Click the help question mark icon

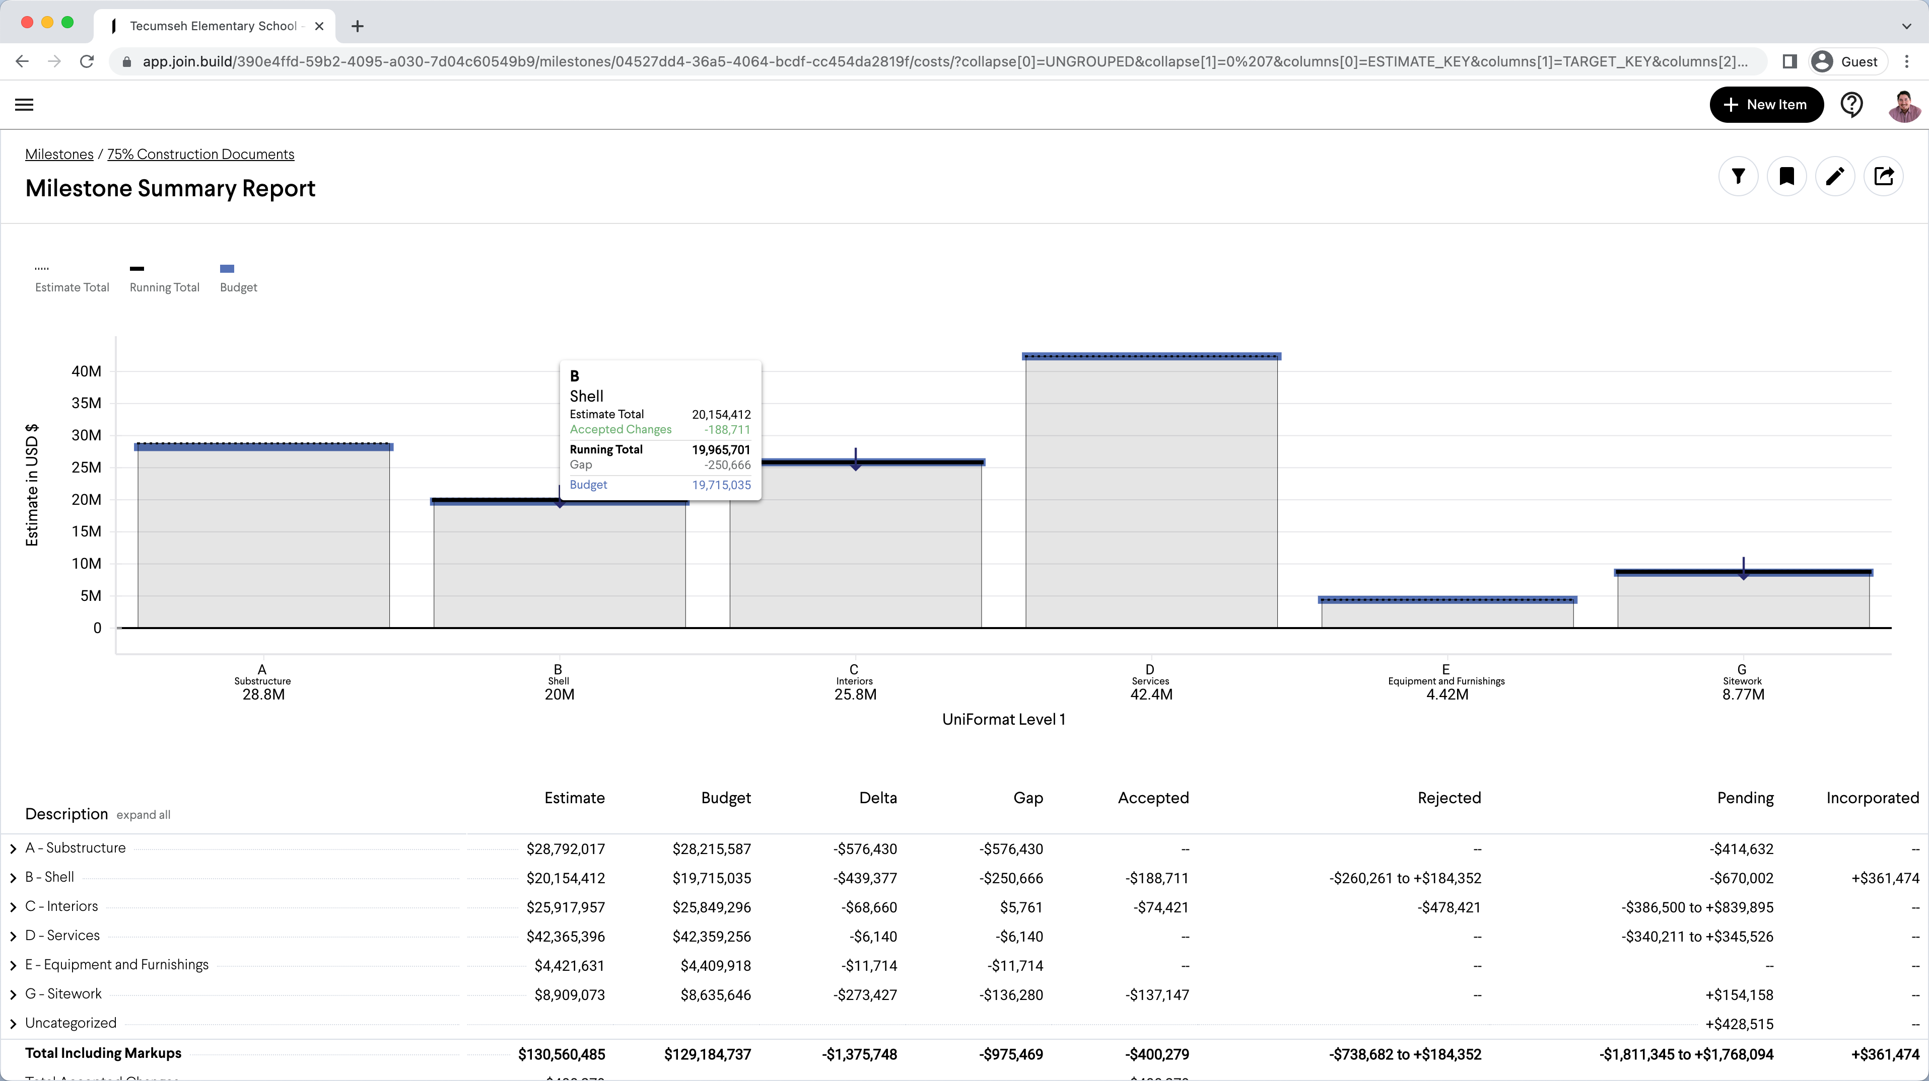(x=1852, y=105)
